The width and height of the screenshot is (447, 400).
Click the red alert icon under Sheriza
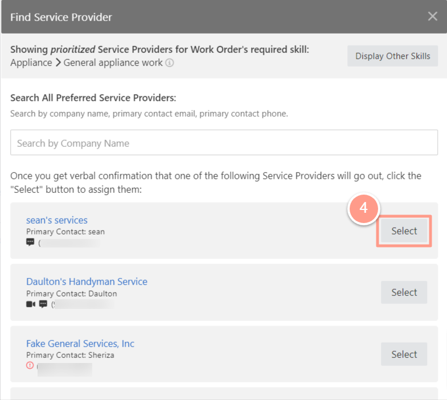(x=30, y=365)
